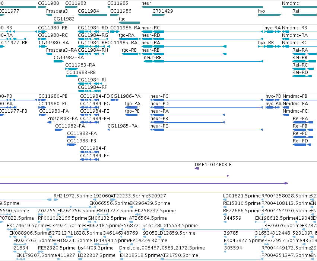Select transcript label neur-RC
317x261 pixels.
pyautogui.click(x=150, y=28)
